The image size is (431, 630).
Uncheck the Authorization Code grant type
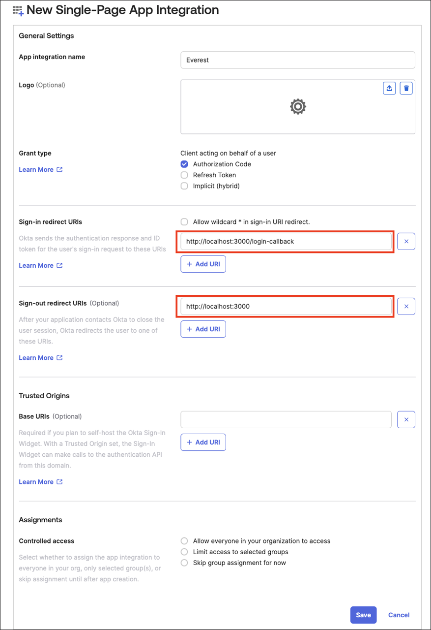(184, 164)
